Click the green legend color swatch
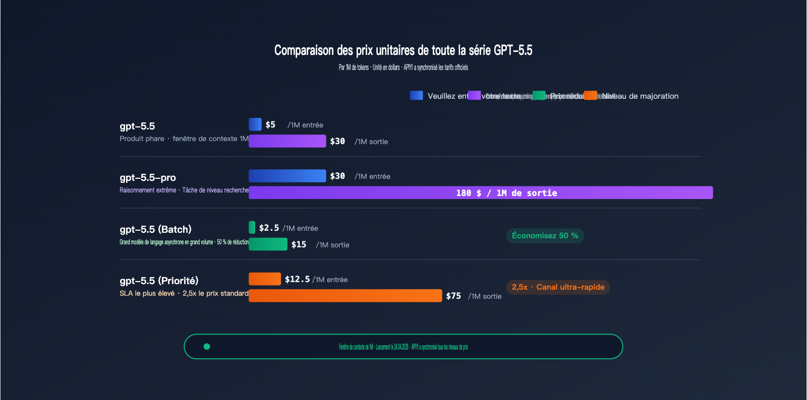Image resolution: width=807 pixels, height=400 pixels. pyautogui.click(x=539, y=95)
